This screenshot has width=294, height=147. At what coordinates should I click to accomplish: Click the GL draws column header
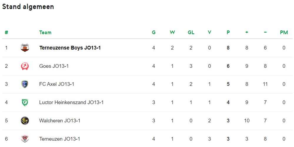[191, 33]
